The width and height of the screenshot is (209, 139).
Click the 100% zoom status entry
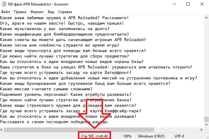point(127,136)
